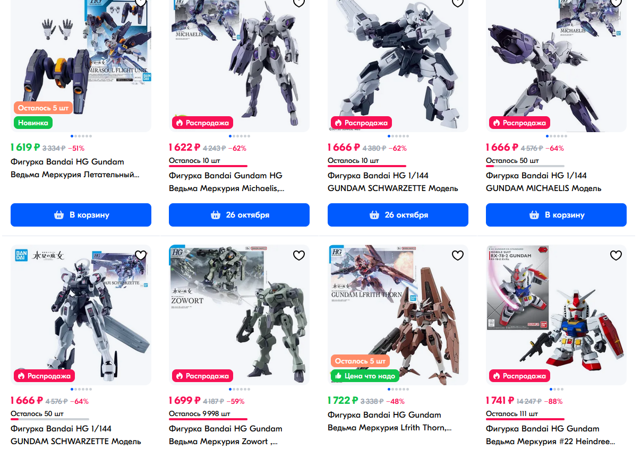Click stock progress bar for Осталось 9998 шт

pos(208,419)
